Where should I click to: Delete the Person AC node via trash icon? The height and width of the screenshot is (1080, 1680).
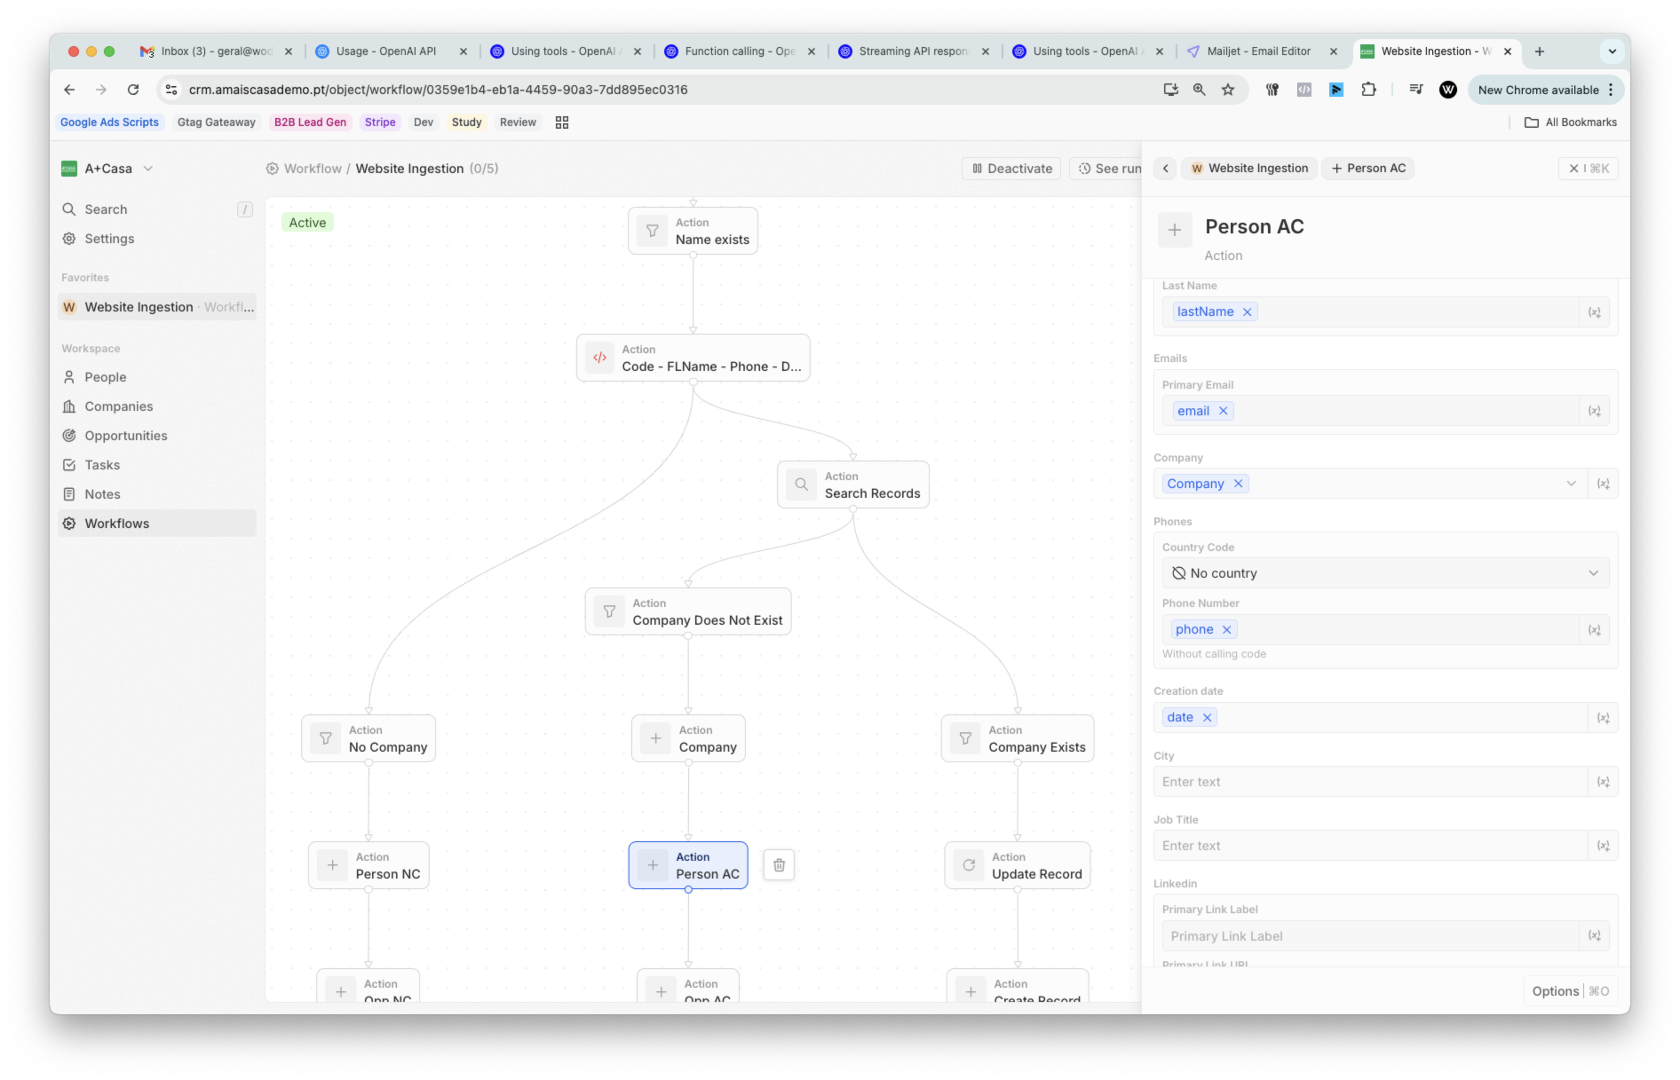click(778, 865)
